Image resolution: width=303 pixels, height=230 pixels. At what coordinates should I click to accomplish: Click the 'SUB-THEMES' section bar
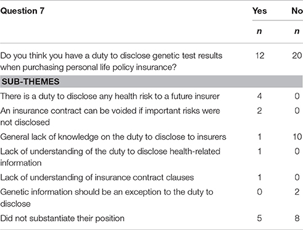tap(151, 82)
